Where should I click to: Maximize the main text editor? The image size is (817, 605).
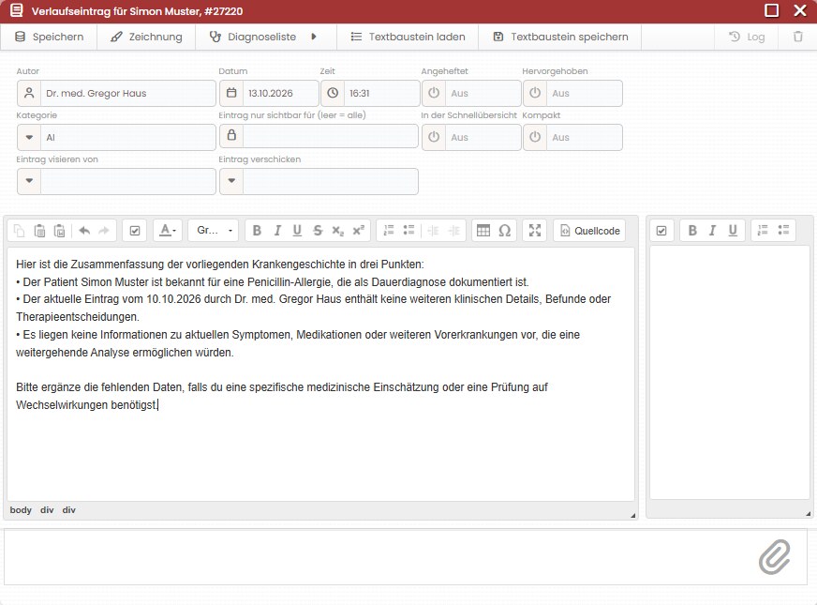(x=535, y=231)
